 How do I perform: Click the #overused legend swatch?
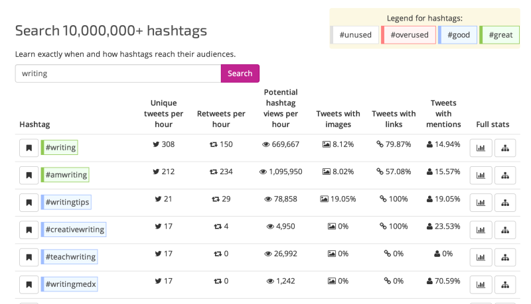[409, 35]
